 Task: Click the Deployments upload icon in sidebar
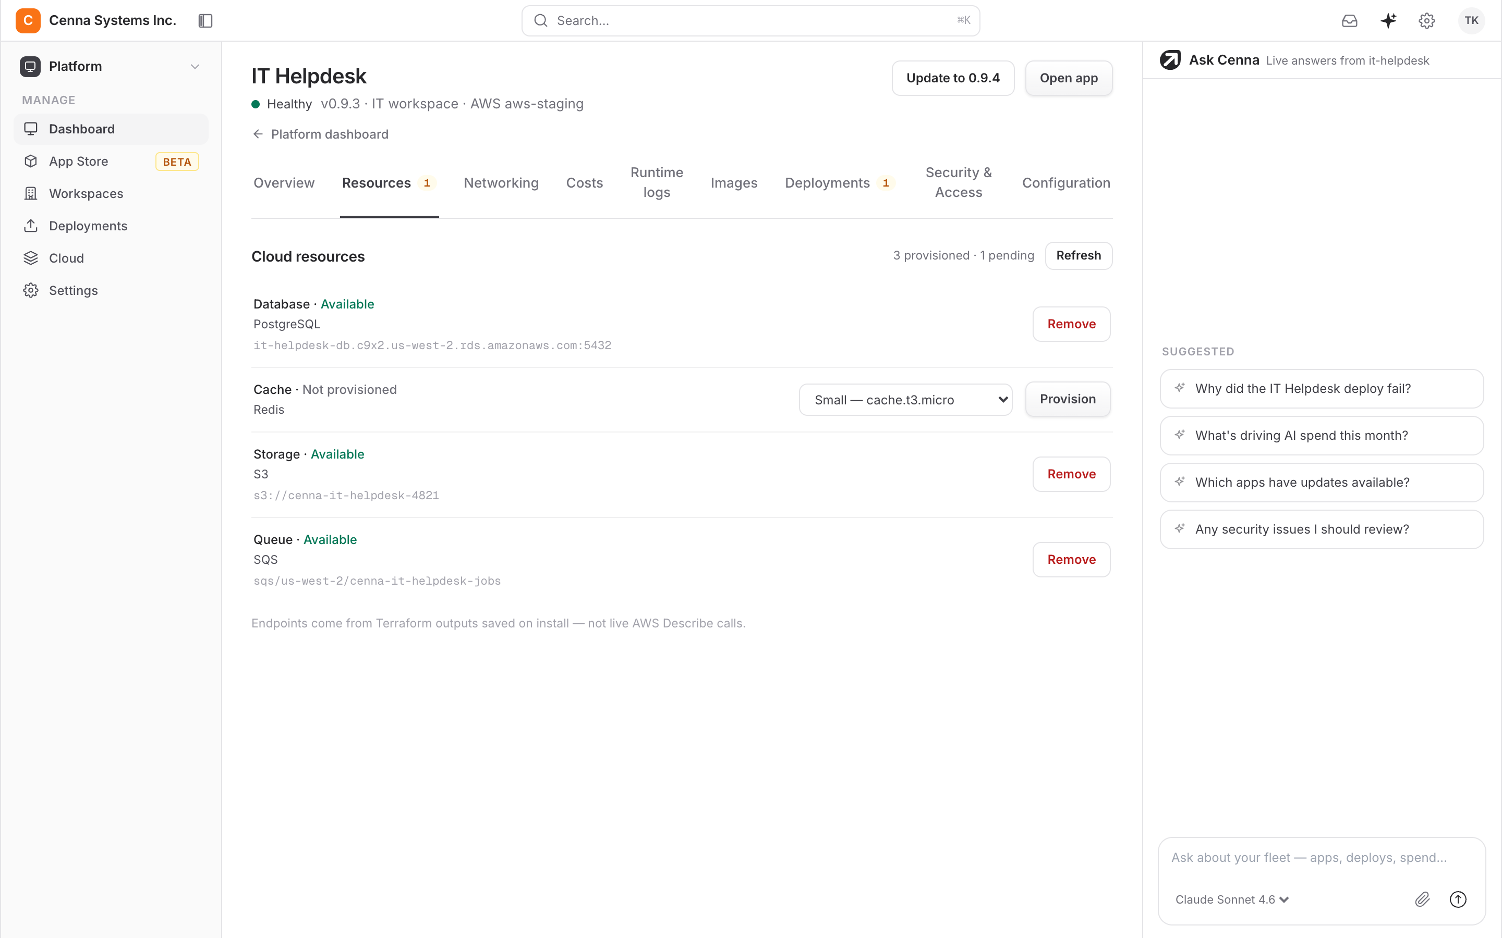click(30, 226)
